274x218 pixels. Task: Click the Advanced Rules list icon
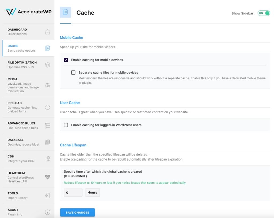[x=48, y=125]
